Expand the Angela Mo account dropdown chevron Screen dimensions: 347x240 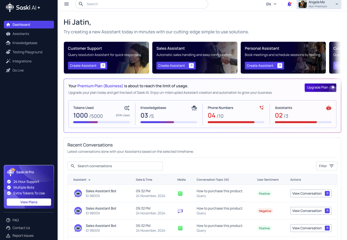tap(337, 4)
